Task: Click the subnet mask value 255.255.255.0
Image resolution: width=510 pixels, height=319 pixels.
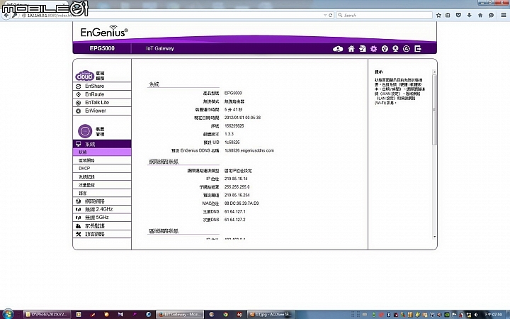Action: click(x=237, y=187)
